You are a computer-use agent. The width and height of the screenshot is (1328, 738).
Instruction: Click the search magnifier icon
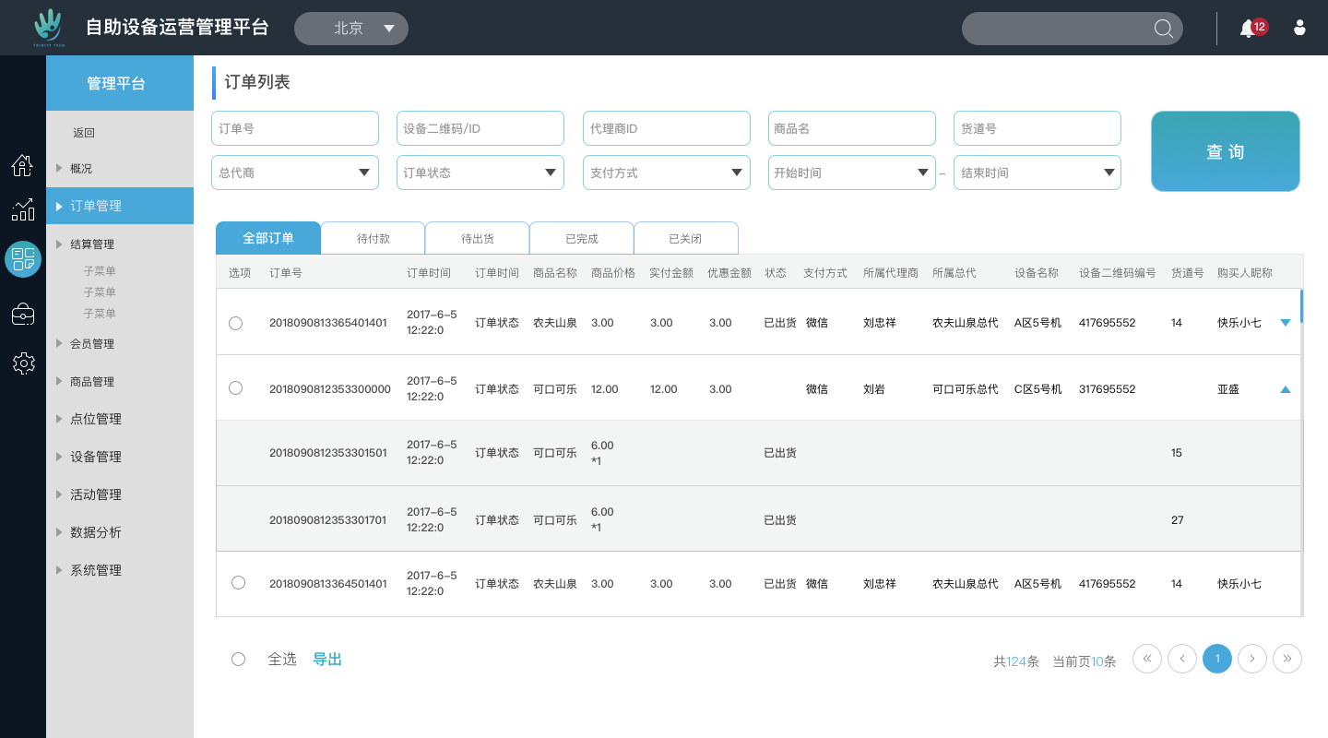tap(1163, 29)
